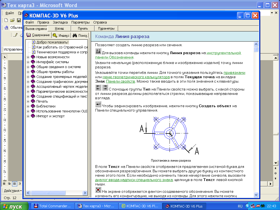Select Word normal view button
The width and height of the screenshot is (280, 210).
[4, 183]
